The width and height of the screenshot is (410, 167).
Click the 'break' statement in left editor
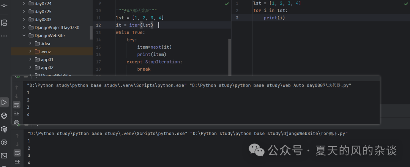[144, 69]
